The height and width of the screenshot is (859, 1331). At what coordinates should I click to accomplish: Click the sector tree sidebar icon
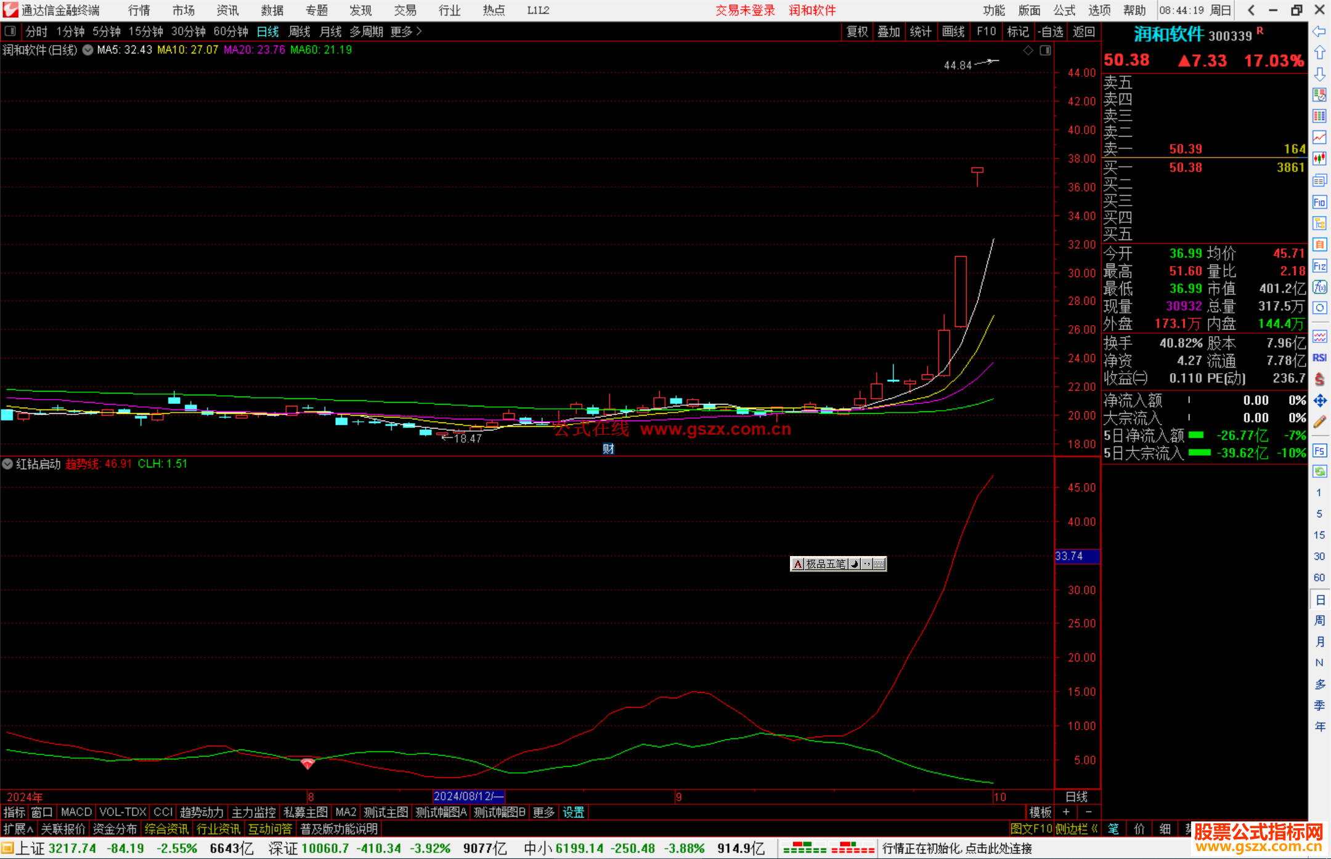tap(1319, 223)
